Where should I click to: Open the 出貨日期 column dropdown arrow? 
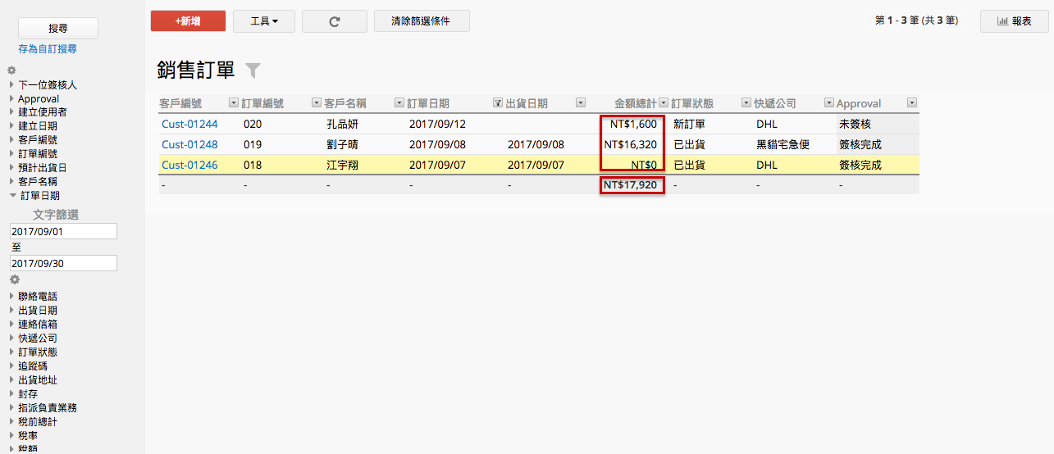pyautogui.click(x=581, y=103)
